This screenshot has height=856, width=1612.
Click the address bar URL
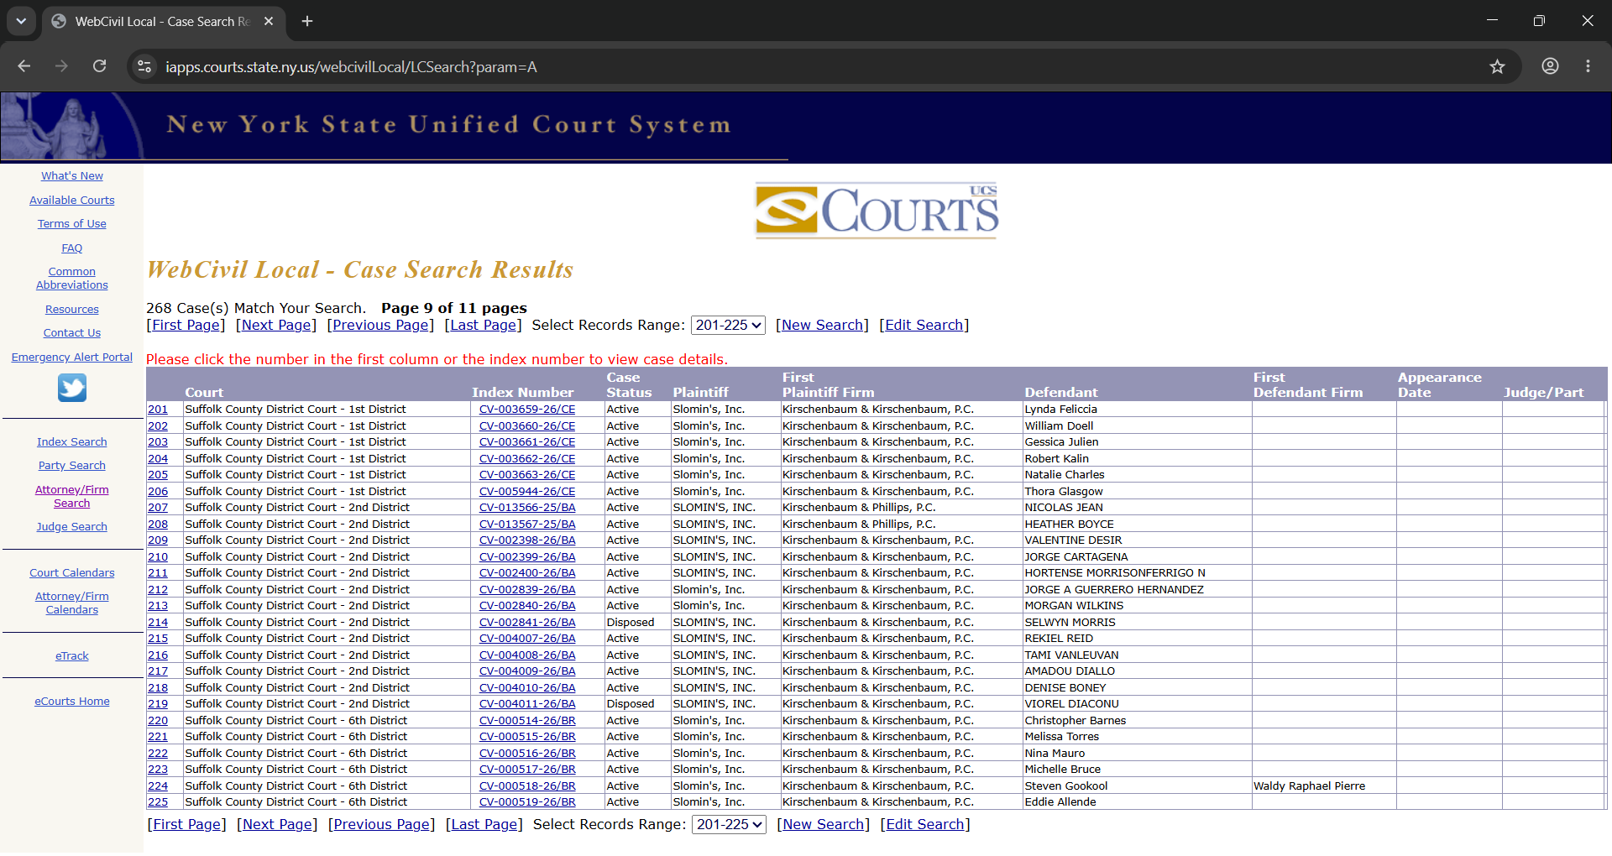coord(351,67)
